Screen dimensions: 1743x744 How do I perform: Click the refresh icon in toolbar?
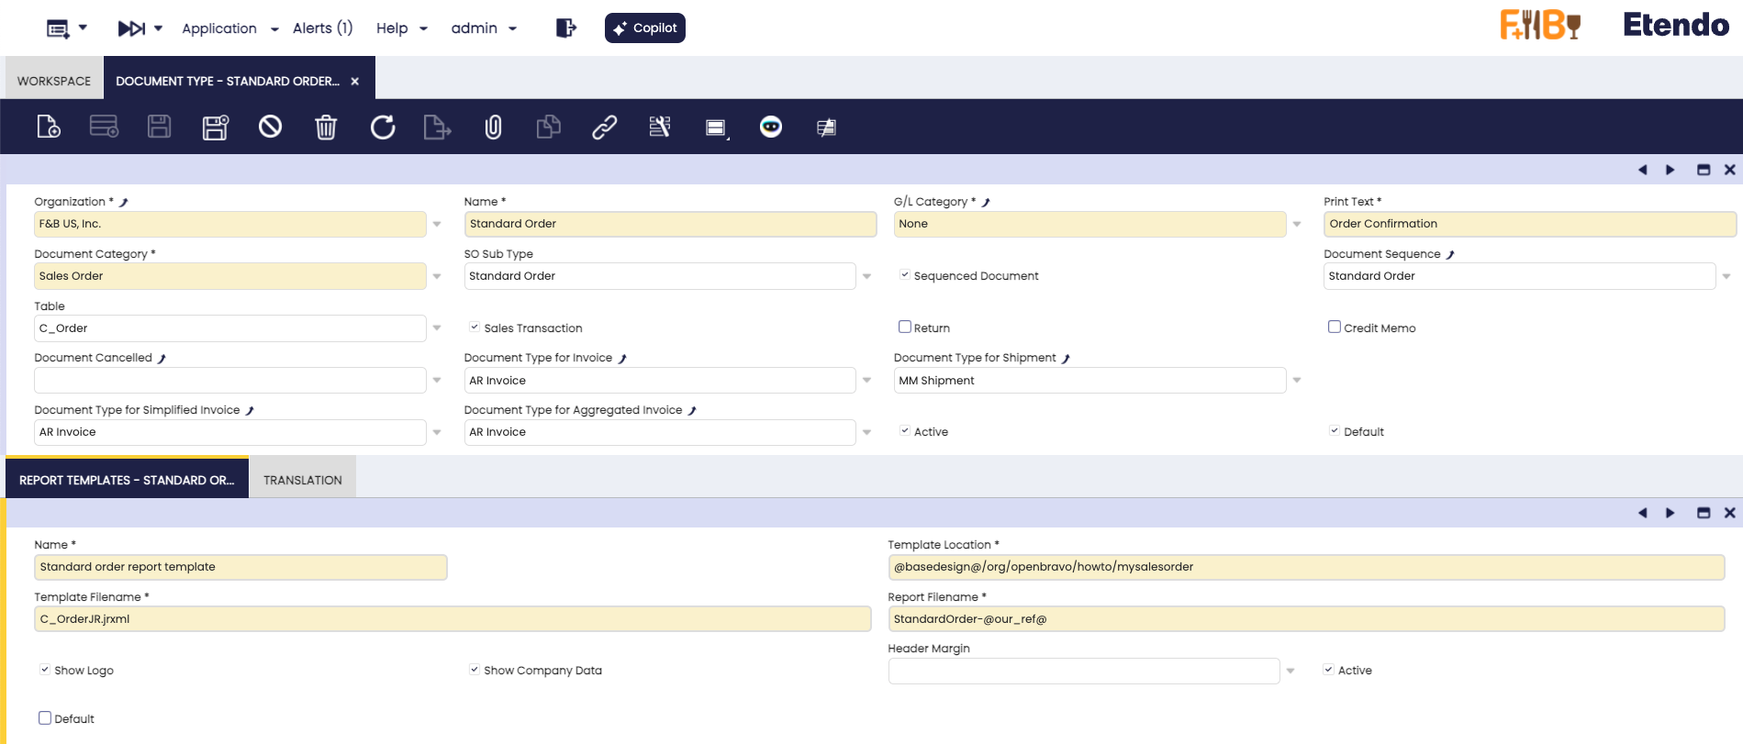tap(383, 127)
